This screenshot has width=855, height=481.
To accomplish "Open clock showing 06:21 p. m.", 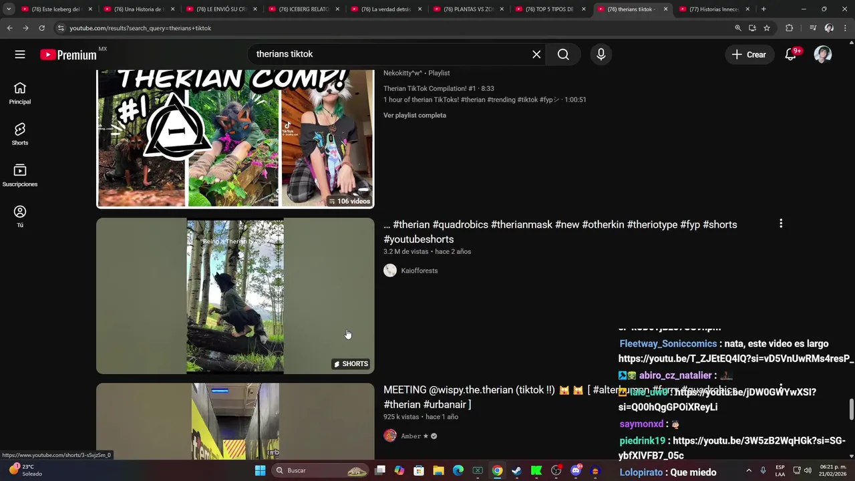I will (833, 470).
